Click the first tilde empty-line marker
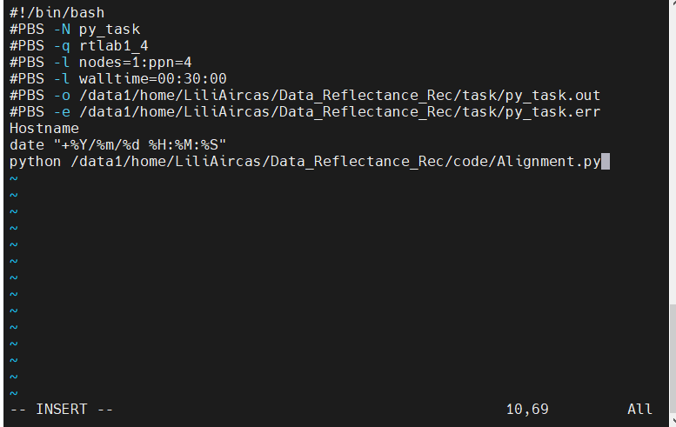 pos(13,177)
